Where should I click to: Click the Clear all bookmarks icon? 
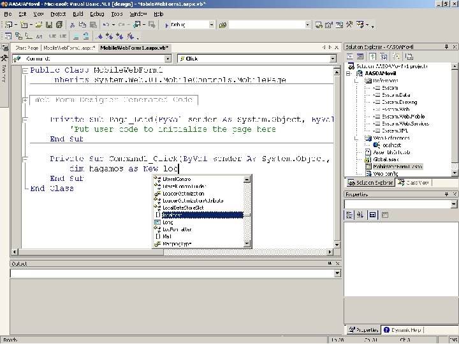[131, 36]
